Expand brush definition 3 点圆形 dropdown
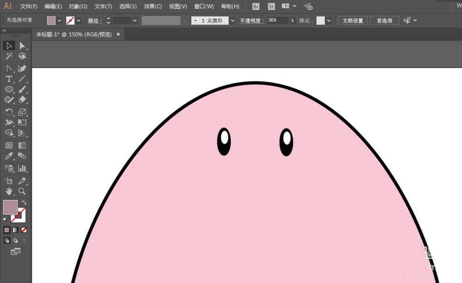Image resolution: width=462 pixels, height=283 pixels. point(233,21)
